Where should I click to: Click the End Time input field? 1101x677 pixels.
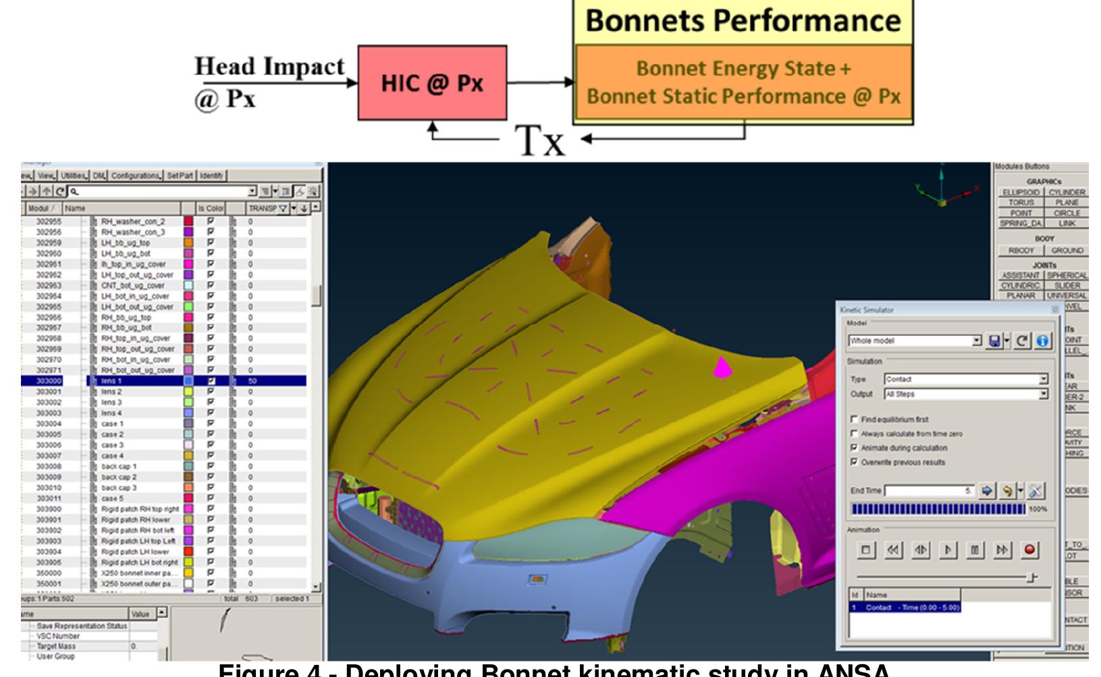click(930, 491)
